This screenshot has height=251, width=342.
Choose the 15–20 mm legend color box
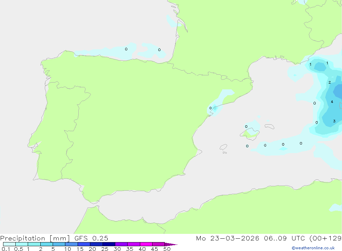pos(84,244)
